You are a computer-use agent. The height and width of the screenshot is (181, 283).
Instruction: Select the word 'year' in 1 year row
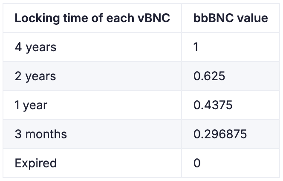35,106
